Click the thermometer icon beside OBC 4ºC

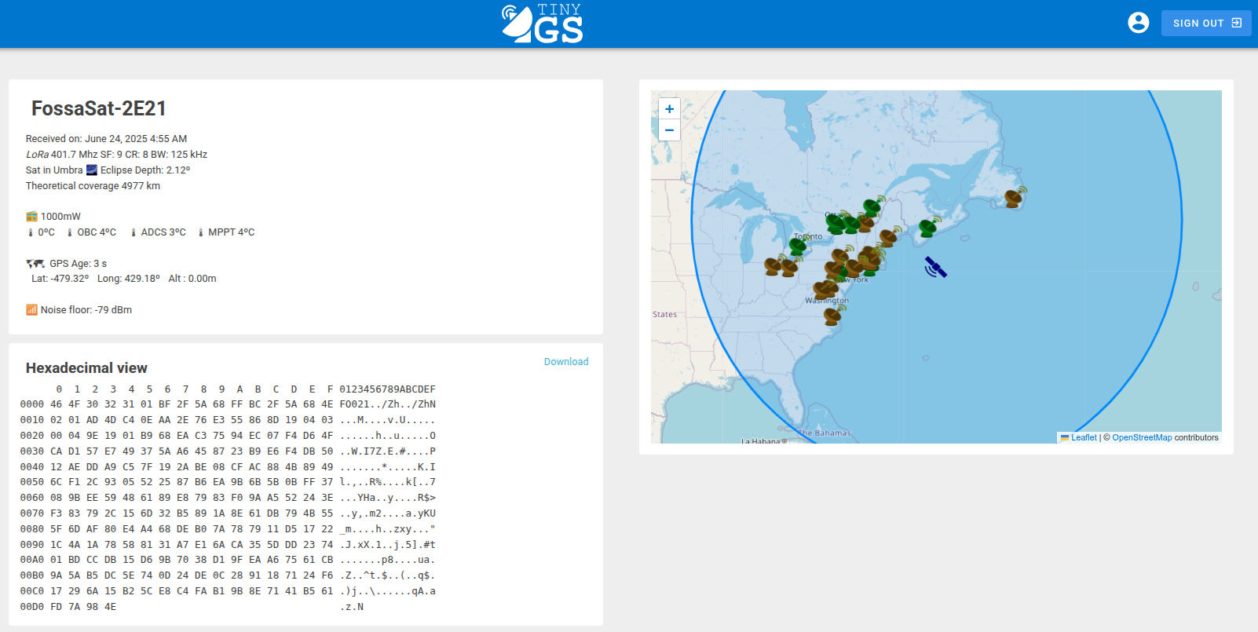tap(70, 232)
